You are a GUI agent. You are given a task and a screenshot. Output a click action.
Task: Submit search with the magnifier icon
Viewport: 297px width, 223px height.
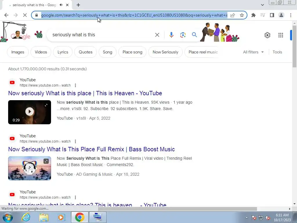click(194, 35)
